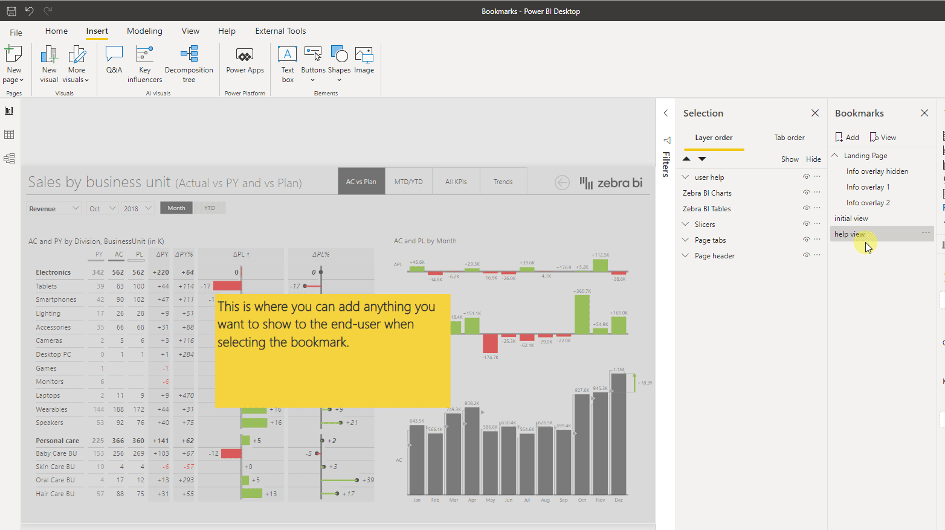
Task: Insert a Power Apps visual
Action: [245, 60]
